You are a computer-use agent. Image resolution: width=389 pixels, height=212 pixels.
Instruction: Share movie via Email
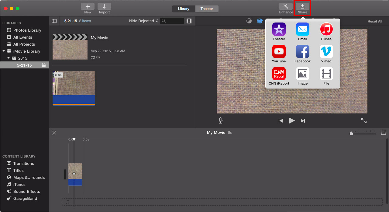click(302, 29)
